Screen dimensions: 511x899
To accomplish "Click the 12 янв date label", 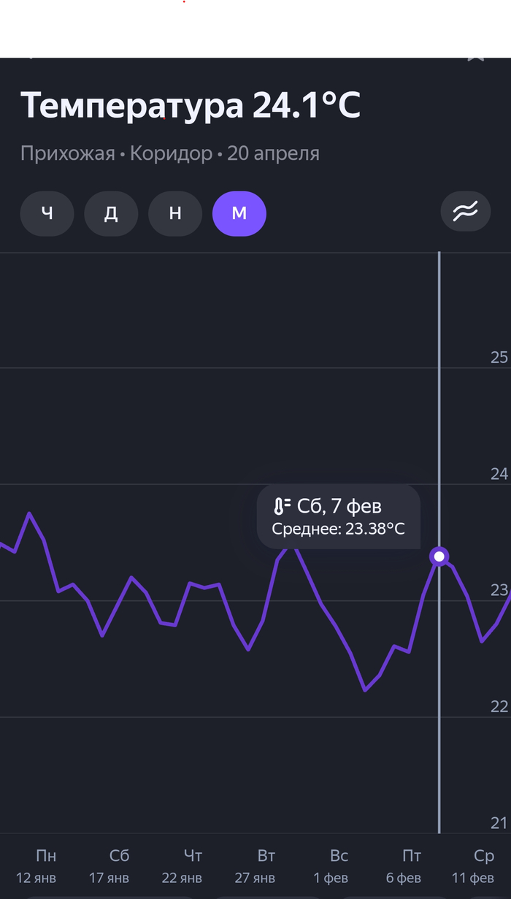I will point(36,878).
